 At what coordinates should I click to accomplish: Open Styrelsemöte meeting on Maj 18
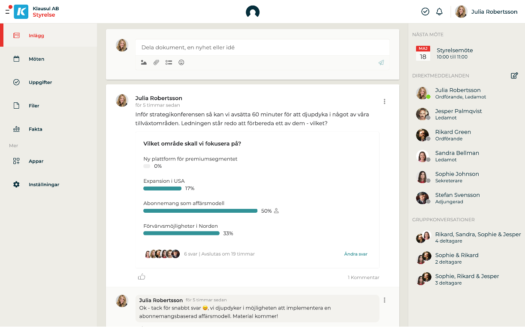click(454, 53)
